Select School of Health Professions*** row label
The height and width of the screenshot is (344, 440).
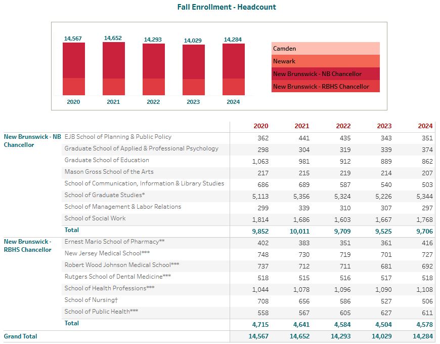coord(109,288)
